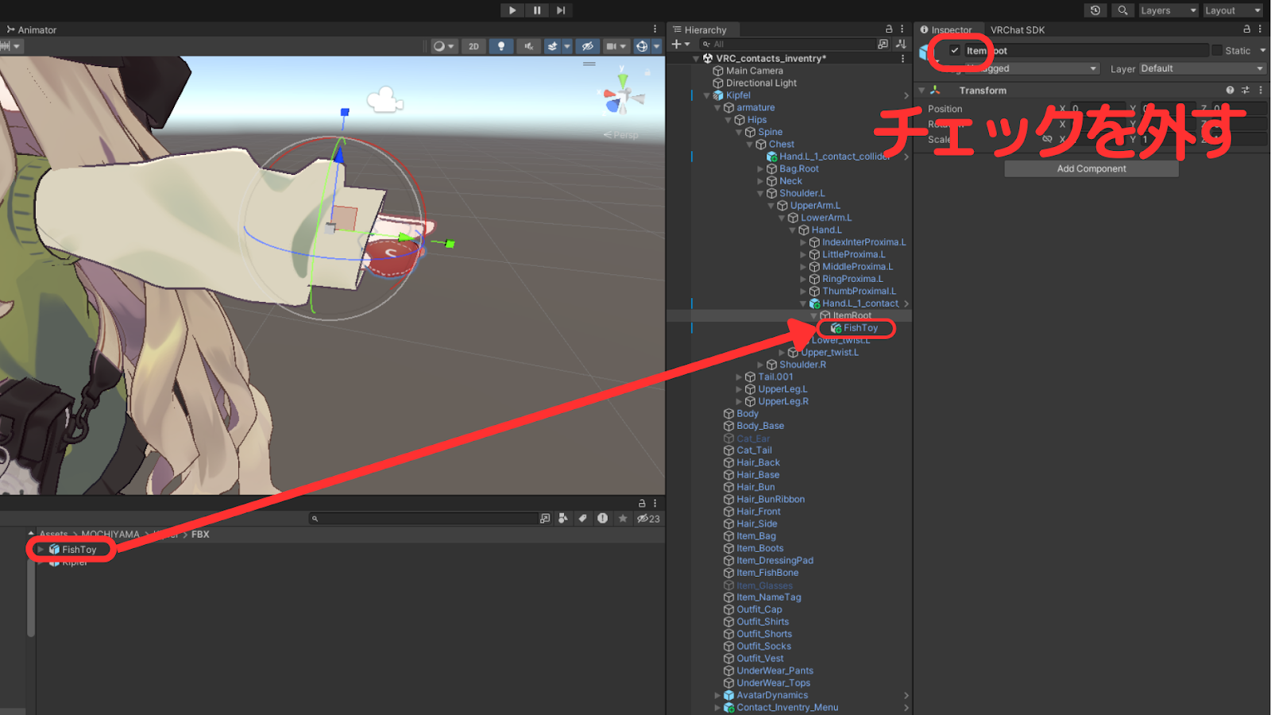Open the Static options dropdown arrow
Image resolution: width=1271 pixels, height=715 pixels.
(x=1263, y=50)
